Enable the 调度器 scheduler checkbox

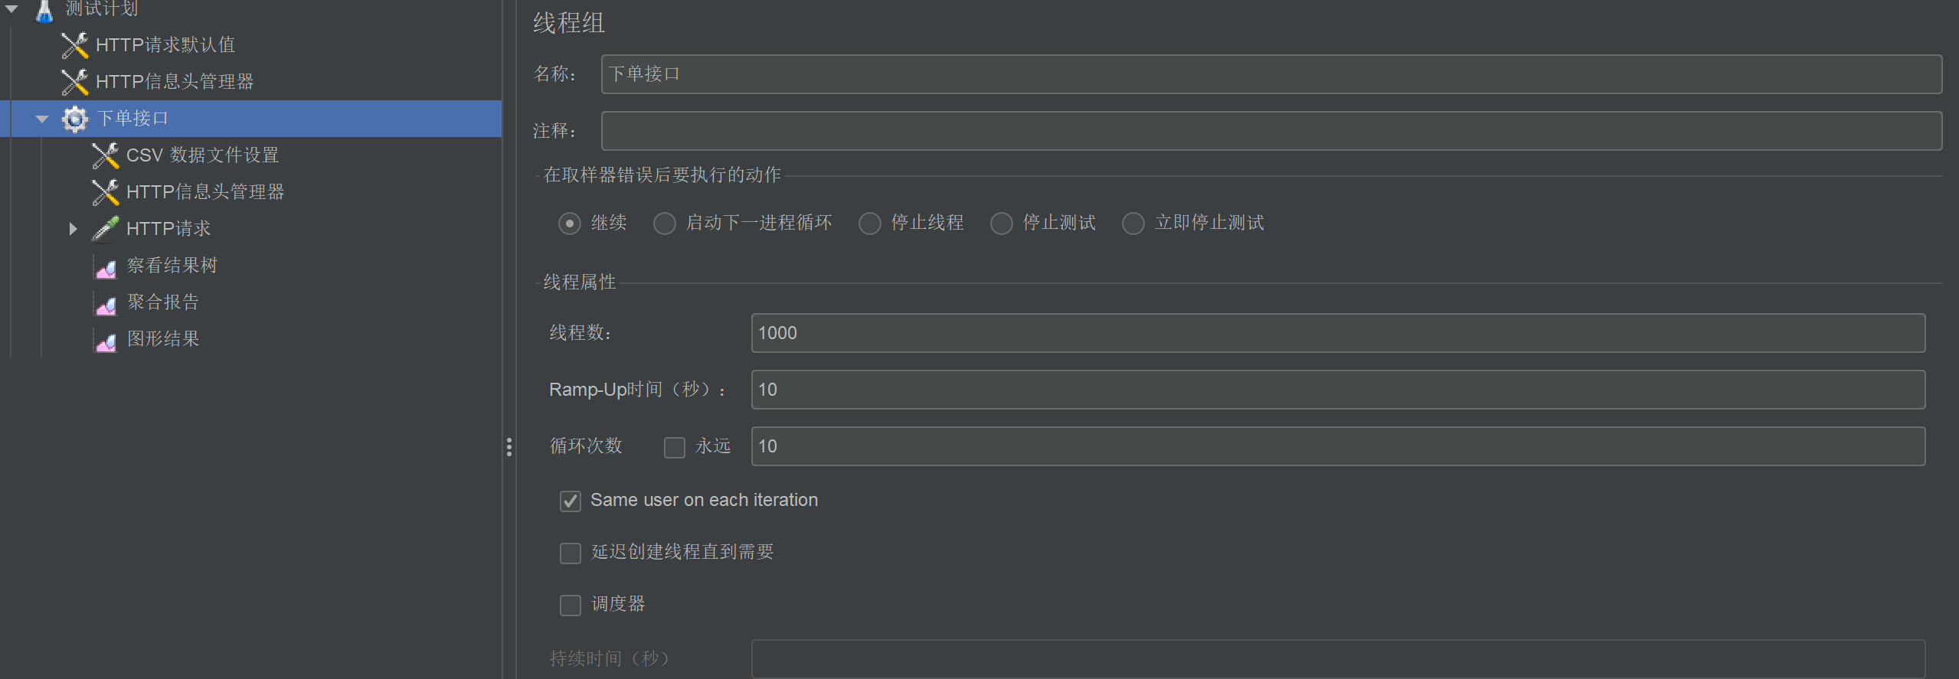(x=571, y=605)
